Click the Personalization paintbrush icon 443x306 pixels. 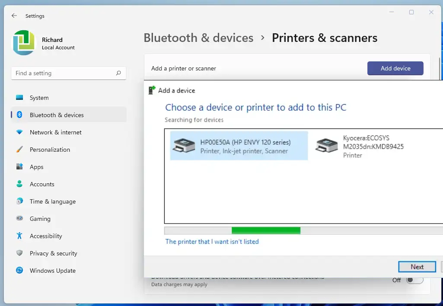(x=19, y=149)
